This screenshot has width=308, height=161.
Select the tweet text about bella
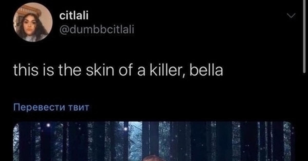118,71
